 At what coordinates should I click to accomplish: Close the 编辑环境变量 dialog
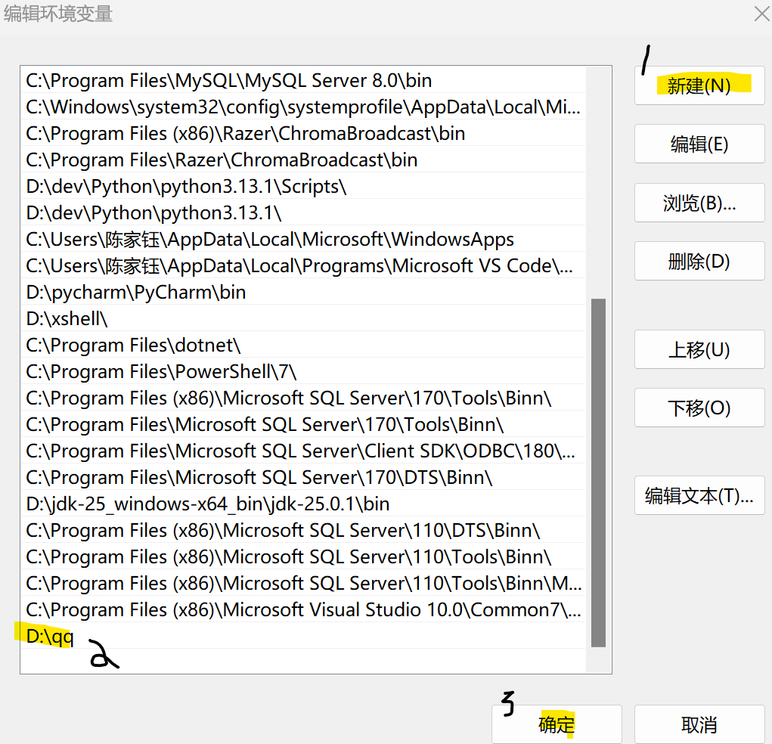click(761, 14)
